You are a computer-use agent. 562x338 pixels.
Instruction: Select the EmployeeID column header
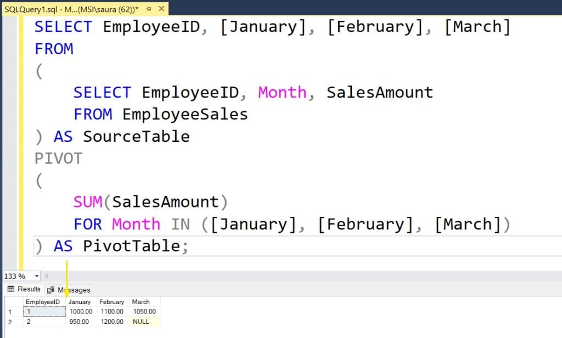(43, 302)
